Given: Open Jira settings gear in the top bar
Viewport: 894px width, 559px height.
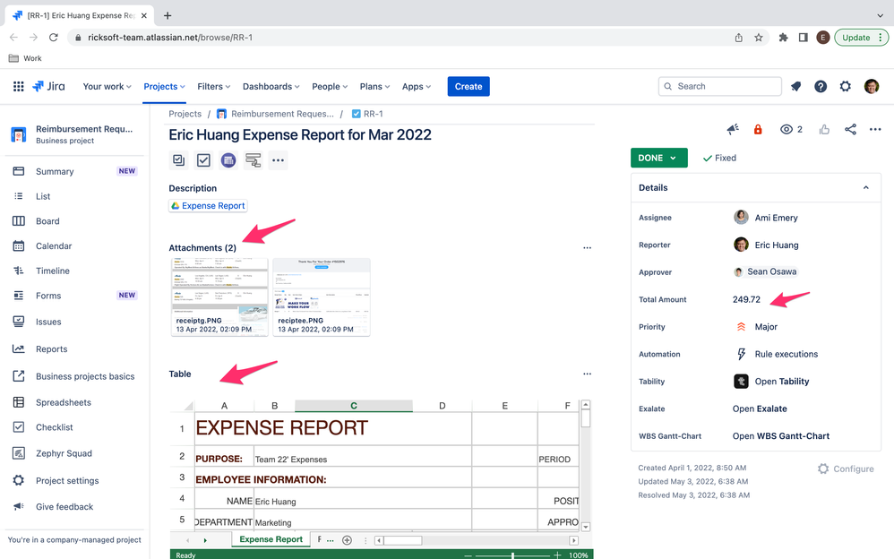Looking at the screenshot, I should (846, 86).
